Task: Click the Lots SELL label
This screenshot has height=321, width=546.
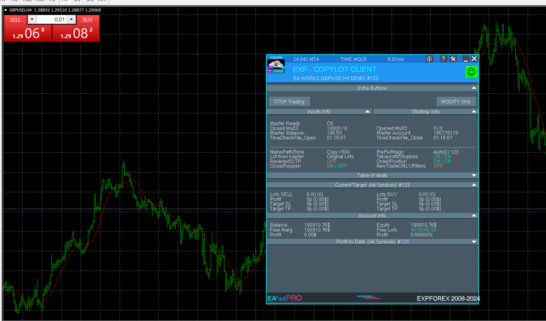Action: (x=281, y=195)
